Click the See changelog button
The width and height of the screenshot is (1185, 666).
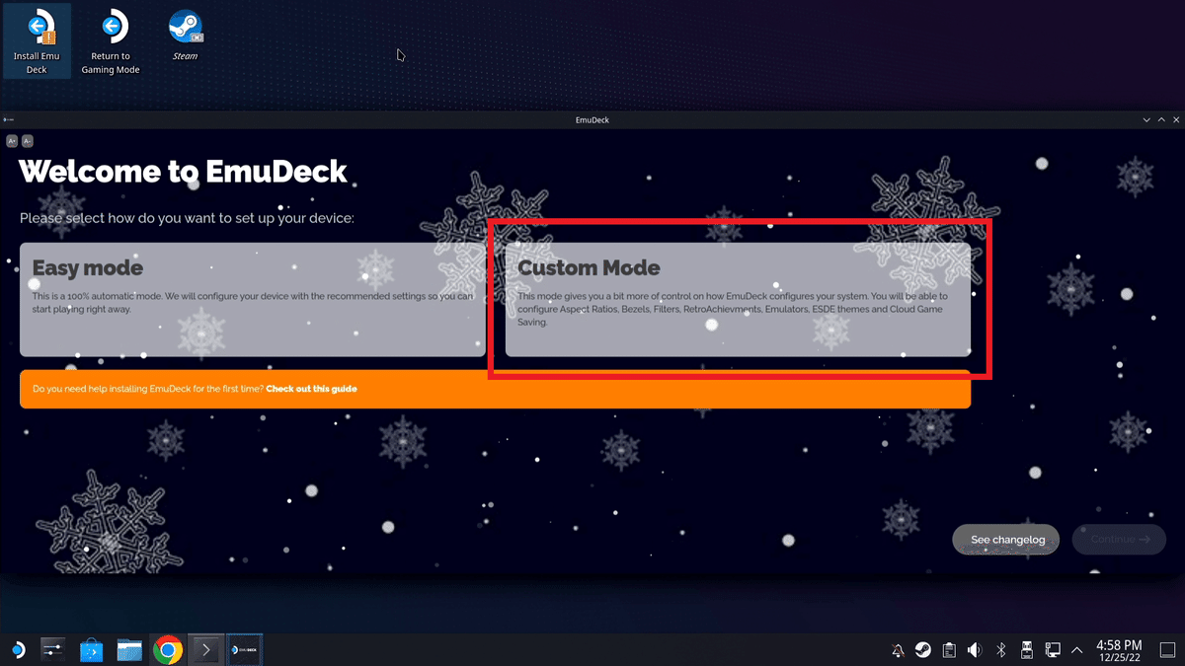point(1005,540)
